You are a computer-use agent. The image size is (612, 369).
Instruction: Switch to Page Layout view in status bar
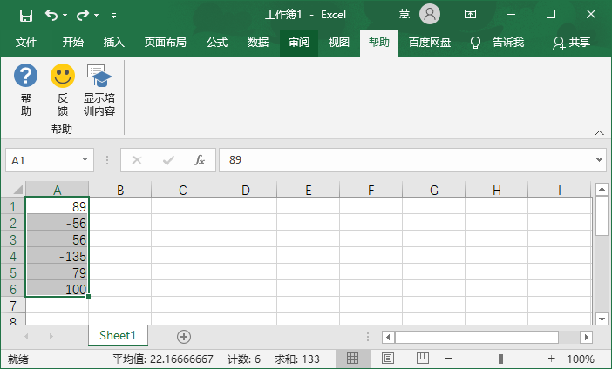coord(388,359)
